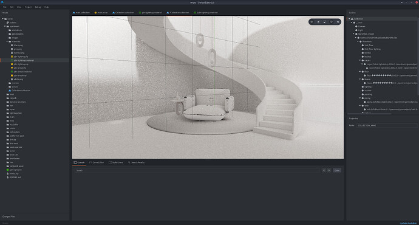
Task: Collapse the floor node in Outline
Action: click(360, 72)
